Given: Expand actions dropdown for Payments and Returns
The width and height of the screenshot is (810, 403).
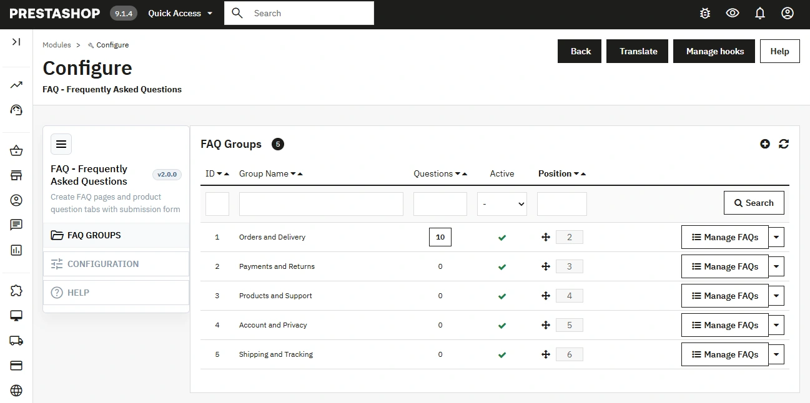Looking at the screenshot, I should (x=776, y=266).
